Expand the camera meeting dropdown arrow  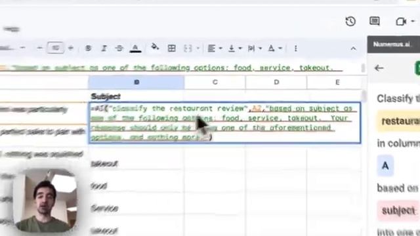click(x=413, y=21)
